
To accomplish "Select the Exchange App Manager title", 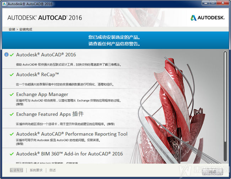I will tap(42, 94).
